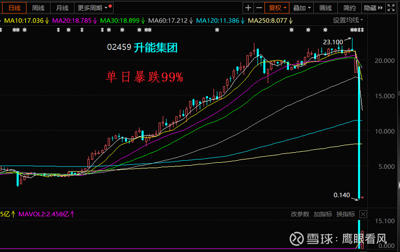Click the MA20:18.785 indicator label
This screenshot has width=400, height=252.
coord(74,20)
